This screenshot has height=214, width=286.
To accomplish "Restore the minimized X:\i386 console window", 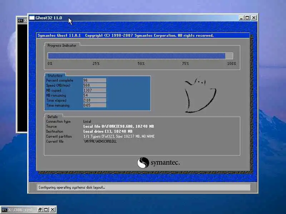I will [40, 210].
